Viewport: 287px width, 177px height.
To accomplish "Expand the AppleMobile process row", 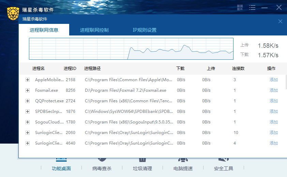I will click(x=28, y=80).
